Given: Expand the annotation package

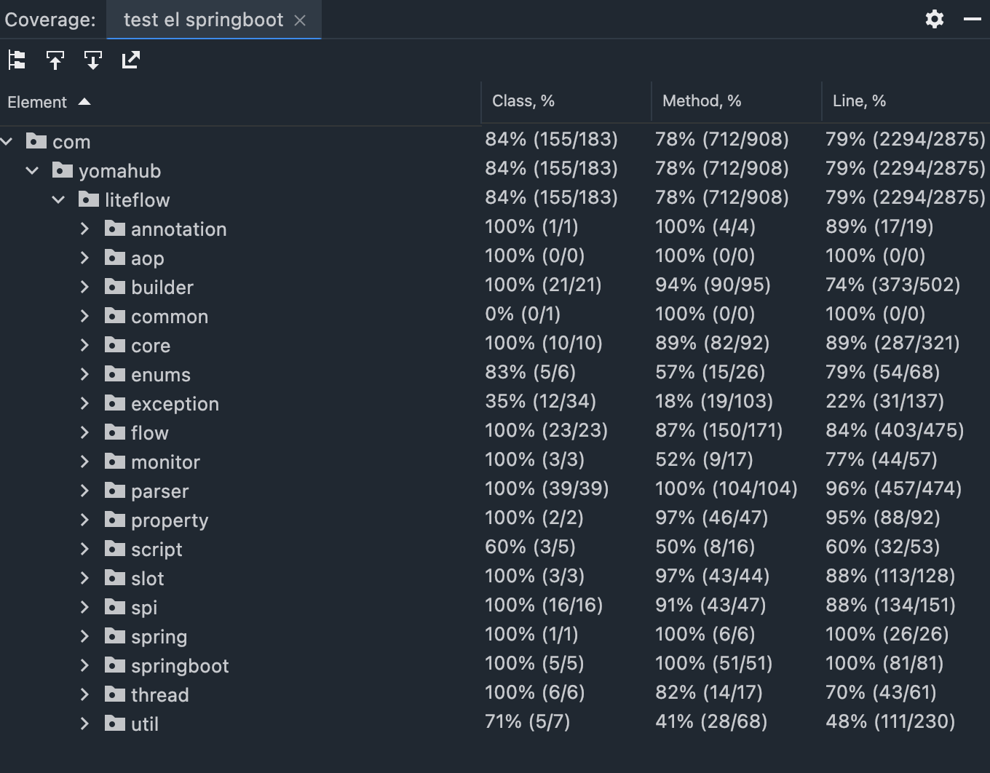Looking at the screenshot, I should coord(84,229).
